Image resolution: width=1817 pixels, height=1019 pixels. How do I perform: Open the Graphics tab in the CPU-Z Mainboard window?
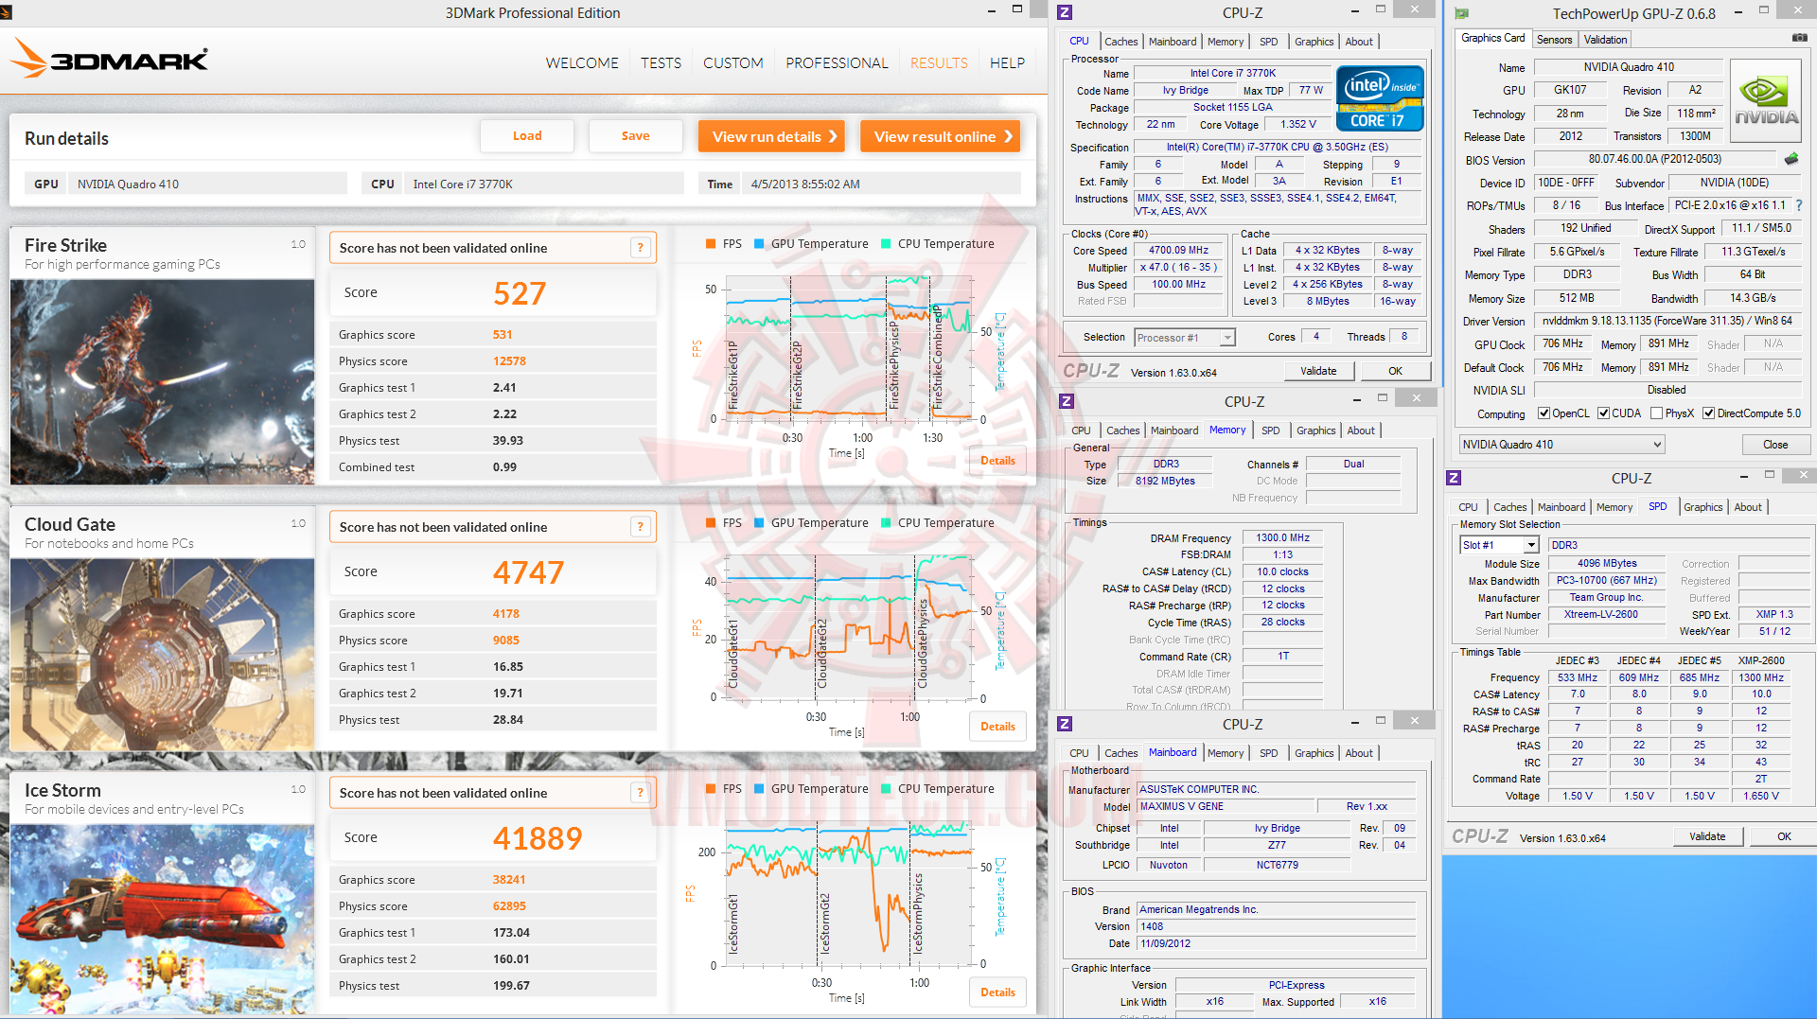point(1314,753)
